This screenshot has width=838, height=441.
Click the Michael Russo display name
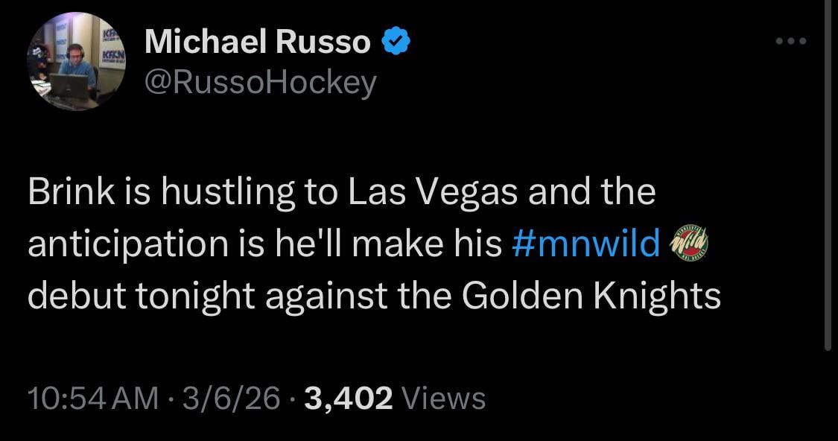[257, 42]
